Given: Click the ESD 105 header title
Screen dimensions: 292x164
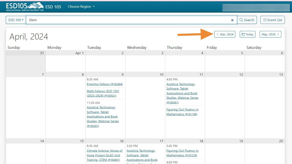Looking at the screenshot, I should (x=53, y=7).
